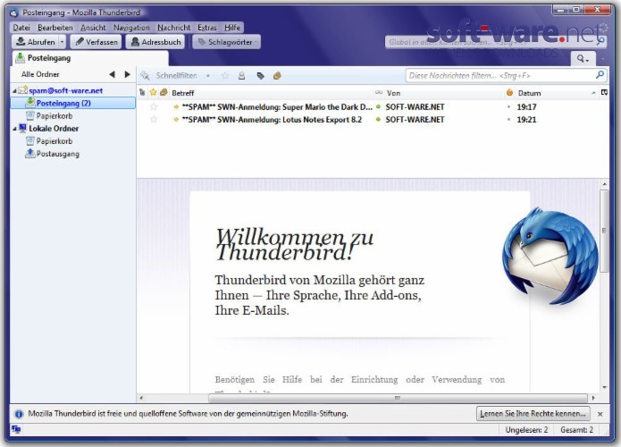
Task: Filter starred messages in quick filter bar
Action: [x=225, y=75]
